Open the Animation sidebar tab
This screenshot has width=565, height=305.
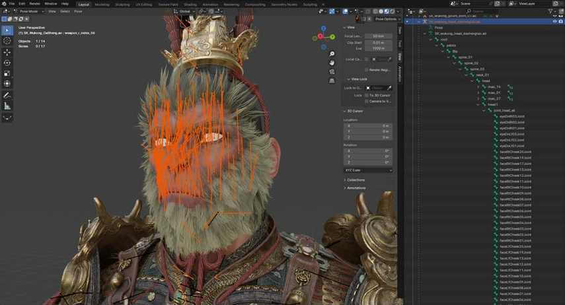pyautogui.click(x=400, y=74)
